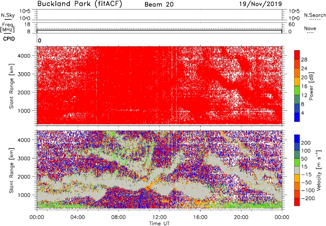Select the "20:00" time tick label
The width and height of the screenshot is (326, 226).
[x=241, y=217]
